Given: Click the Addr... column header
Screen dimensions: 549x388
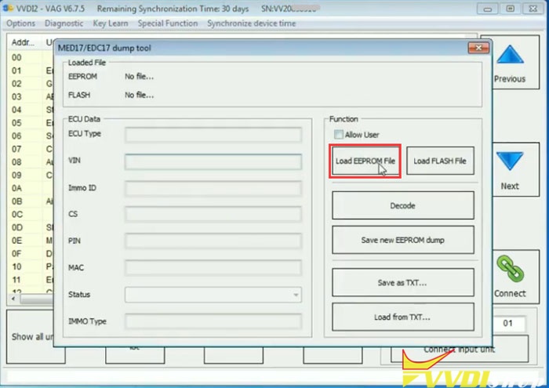Looking at the screenshot, I should point(23,42).
